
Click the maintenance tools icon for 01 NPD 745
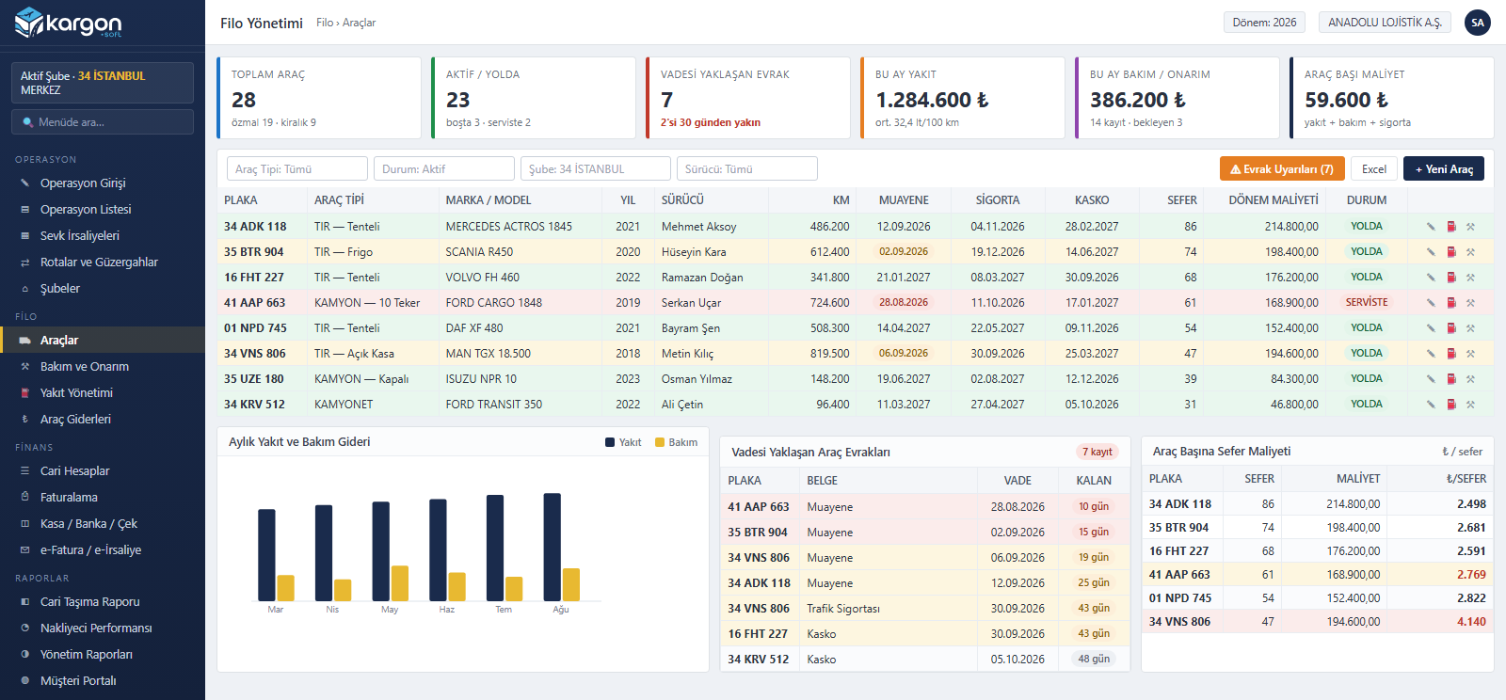tap(1470, 328)
